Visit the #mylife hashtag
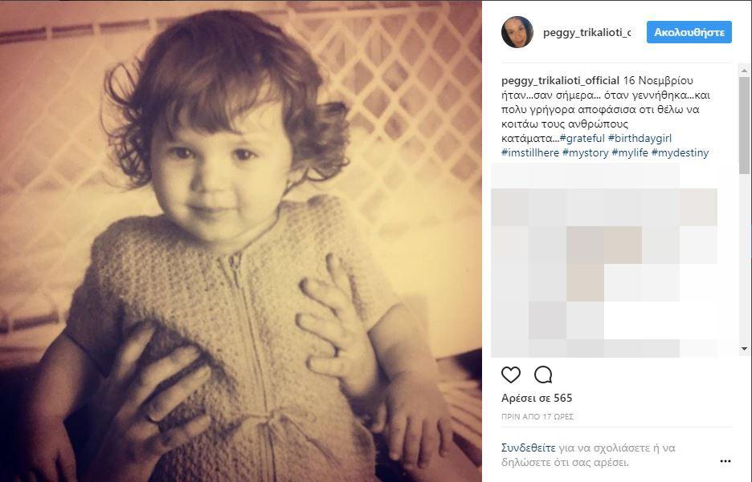752x482 pixels. coord(630,152)
